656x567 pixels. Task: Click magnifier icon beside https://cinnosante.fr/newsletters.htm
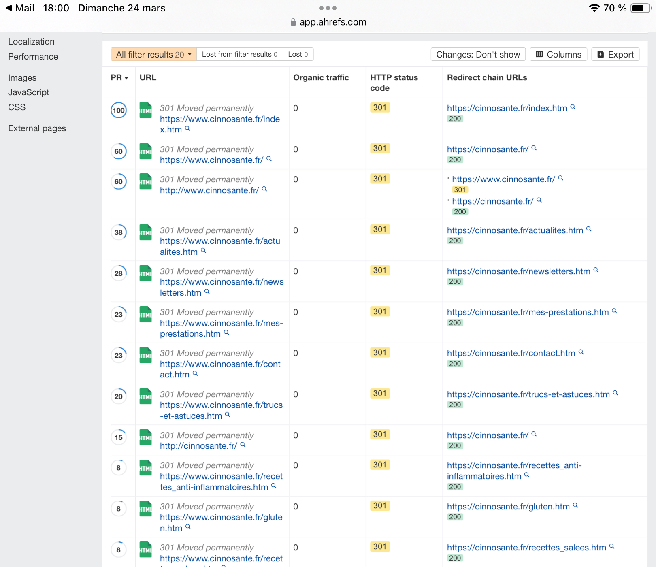(x=596, y=270)
